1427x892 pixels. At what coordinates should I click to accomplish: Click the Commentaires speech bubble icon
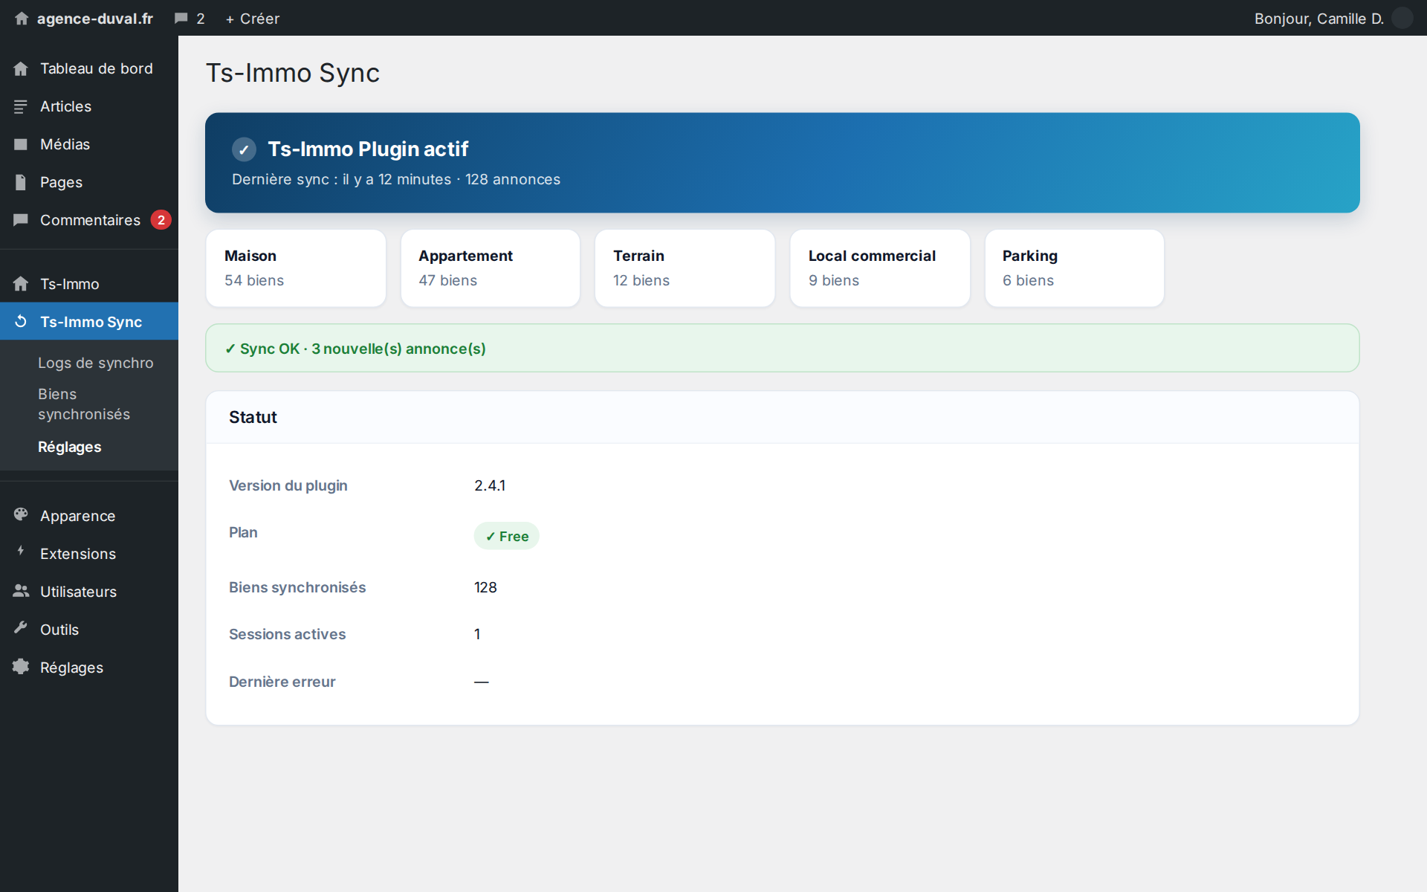click(x=21, y=220)
